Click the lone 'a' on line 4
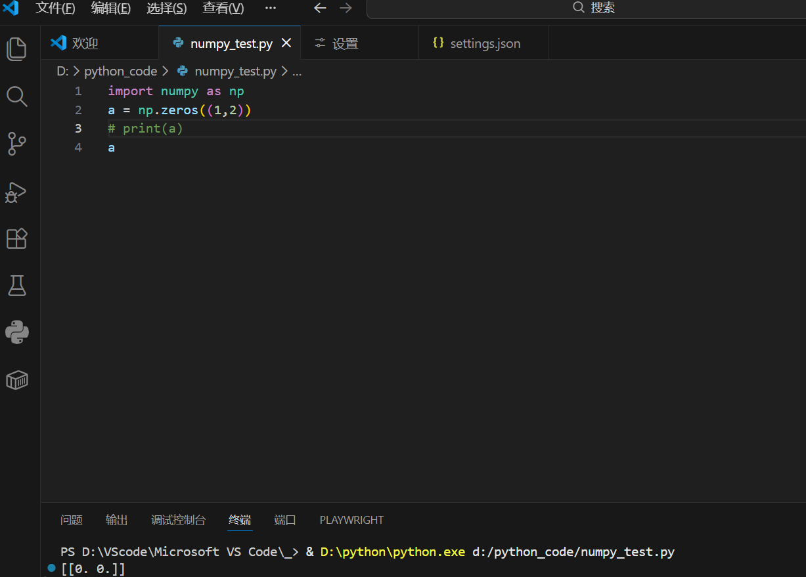This screenshot has height=577, width=806. coord(112,148)
